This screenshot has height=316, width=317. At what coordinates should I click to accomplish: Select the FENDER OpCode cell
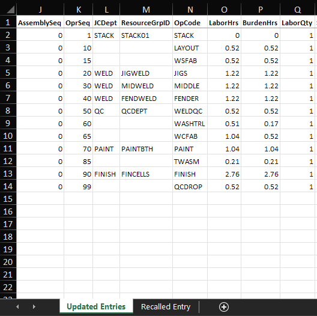(x=190, y=98)
